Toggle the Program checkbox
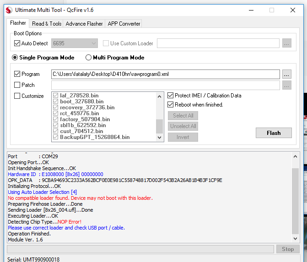The width and height of the screenshot is (307, 262). point(17,74)
